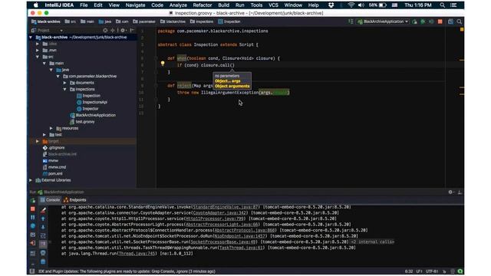Collapse the inspections package
The width and height of the screenshot is (491, 276).
pyautogui.click(x=64, y=90)
